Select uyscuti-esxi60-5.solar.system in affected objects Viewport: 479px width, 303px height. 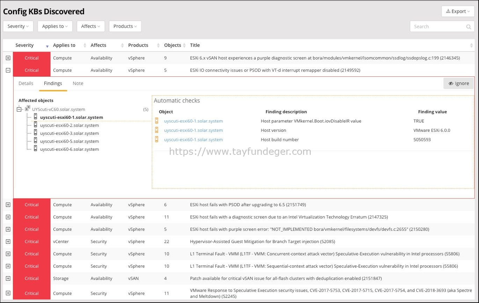pos(69,141)
